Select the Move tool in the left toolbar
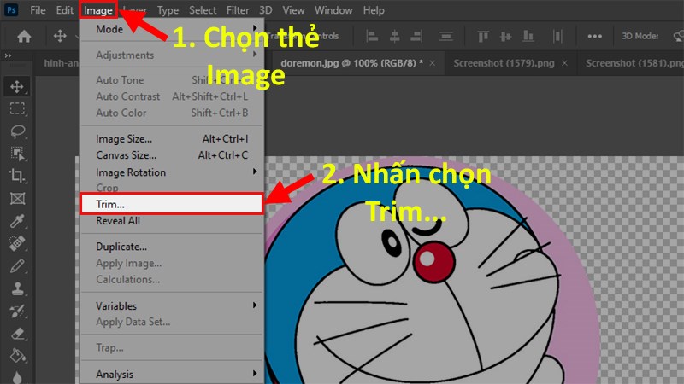Image resolution: width=684 pixels, height=384 pixels. coord(17,86)
